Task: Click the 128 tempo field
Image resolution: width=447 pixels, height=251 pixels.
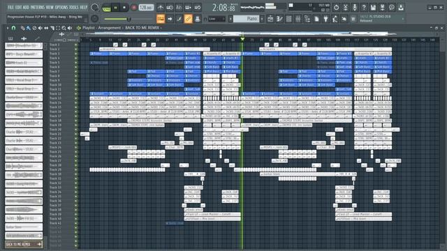Action: [146, 8]
